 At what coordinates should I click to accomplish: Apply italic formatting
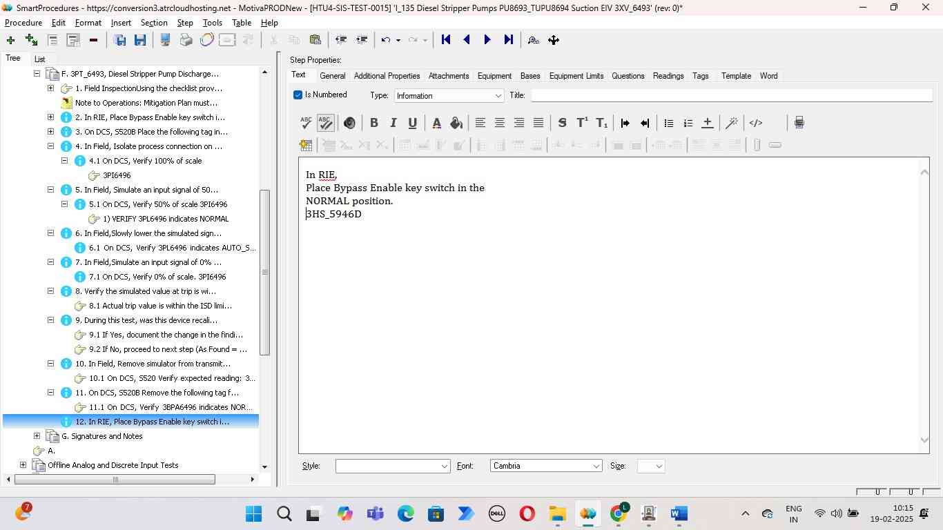point(393,123)
